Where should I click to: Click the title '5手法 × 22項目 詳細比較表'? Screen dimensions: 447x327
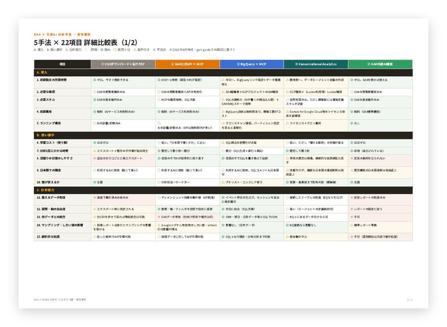[x=86, y=42]
